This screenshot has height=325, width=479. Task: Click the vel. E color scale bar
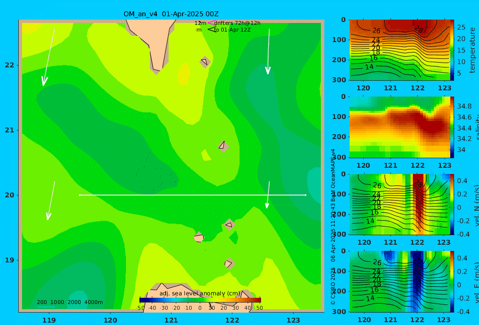[452, 282]
